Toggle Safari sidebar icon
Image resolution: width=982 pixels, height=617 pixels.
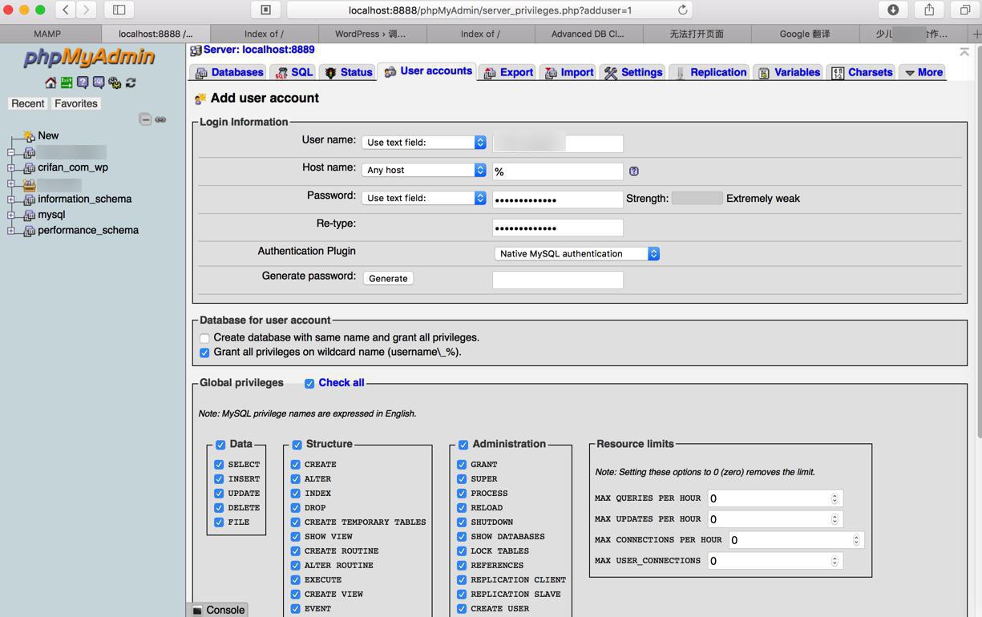click(119, 10)
